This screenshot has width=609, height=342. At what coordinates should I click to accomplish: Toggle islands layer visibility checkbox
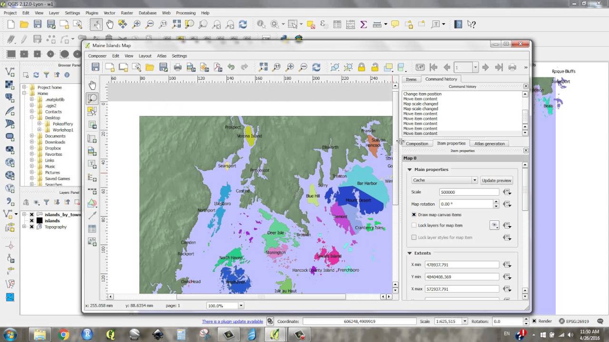tap(32, 221)
